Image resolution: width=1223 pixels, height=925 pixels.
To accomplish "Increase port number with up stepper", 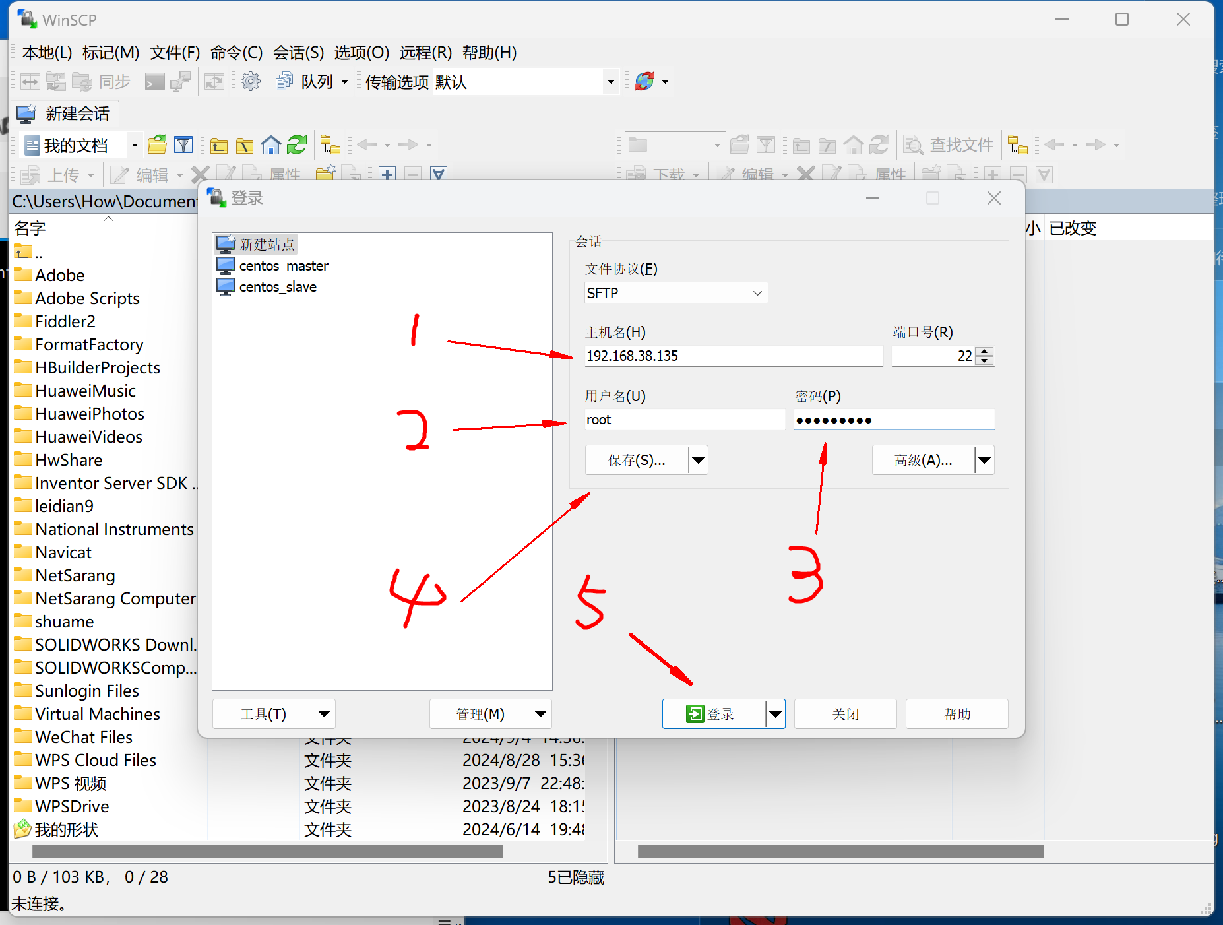I will click(984, 352).
